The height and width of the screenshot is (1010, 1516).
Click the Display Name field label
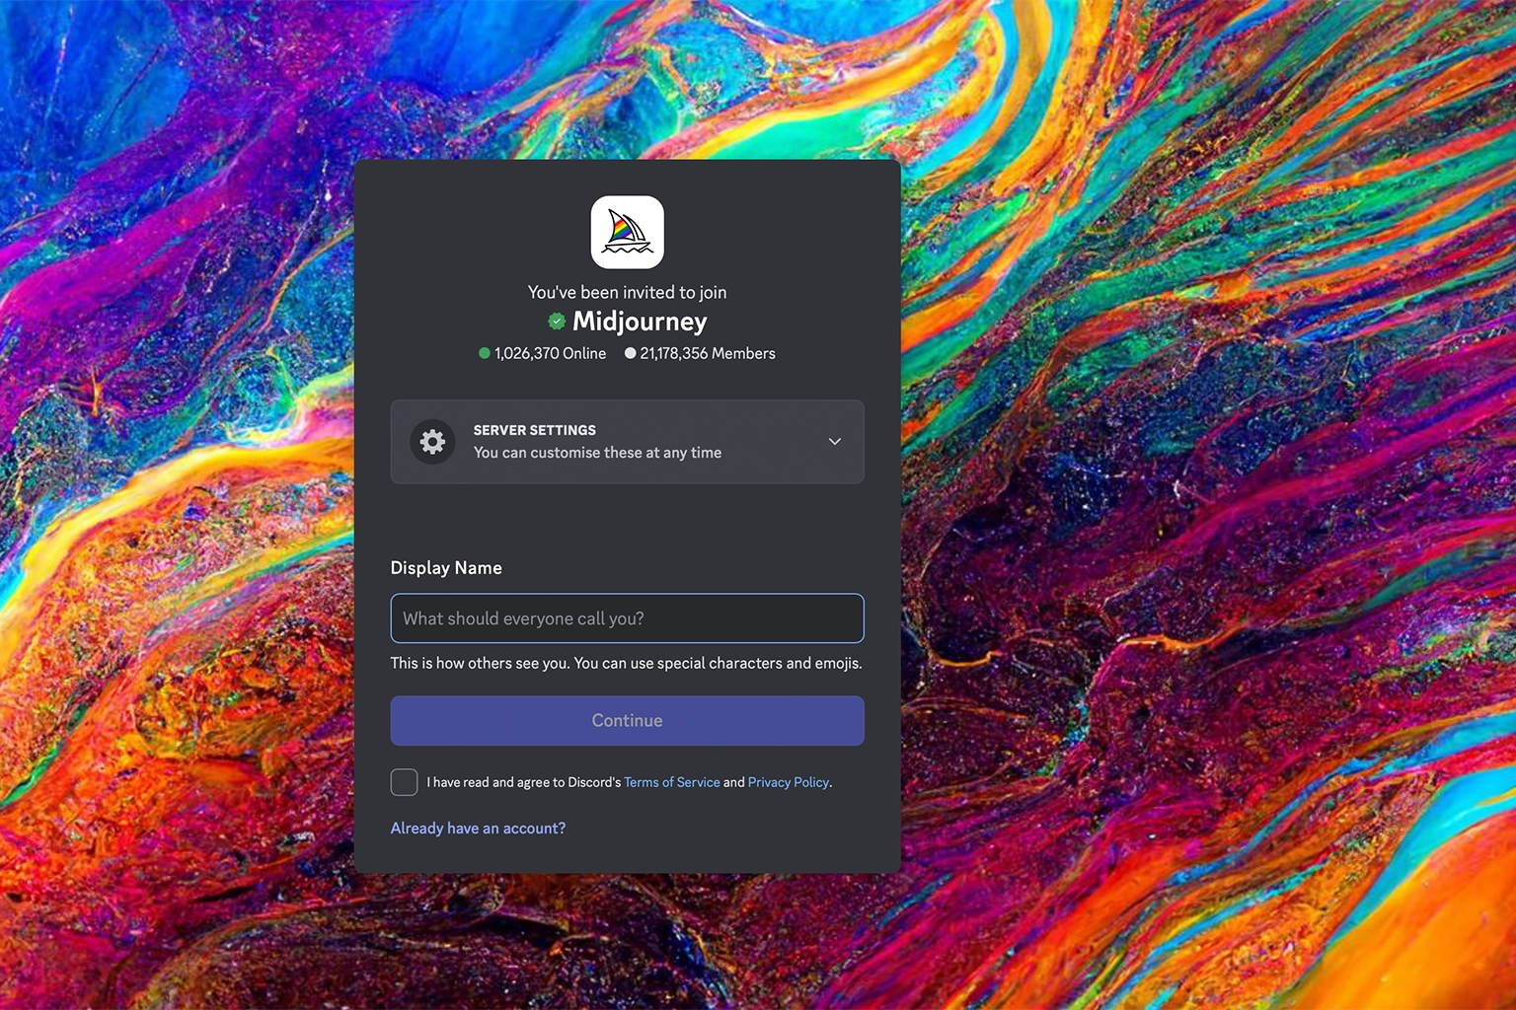pyautogui.click(x=446, y=568)
